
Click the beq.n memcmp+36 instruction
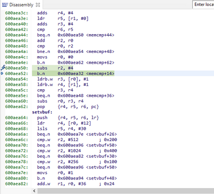coord(75,96)
